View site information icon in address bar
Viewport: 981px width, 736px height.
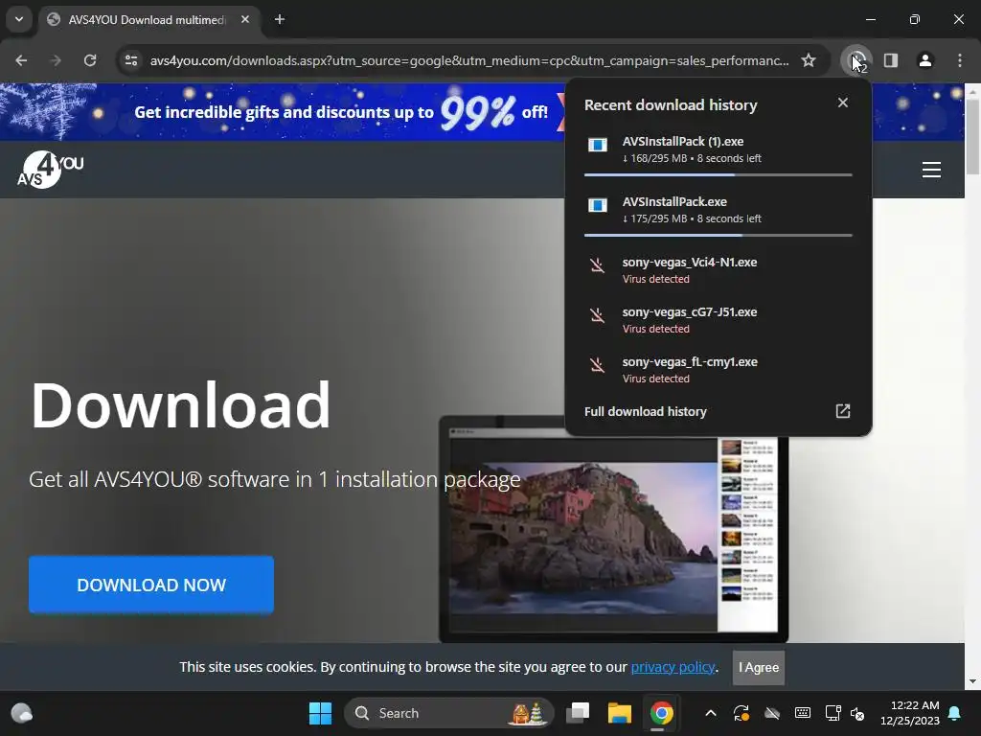[131, 60]
